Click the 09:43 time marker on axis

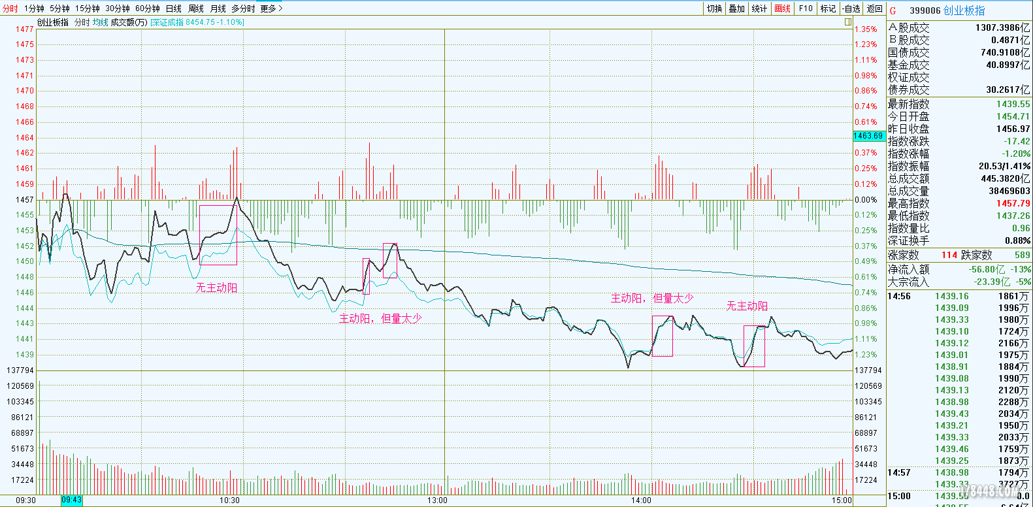click(72, 500)
